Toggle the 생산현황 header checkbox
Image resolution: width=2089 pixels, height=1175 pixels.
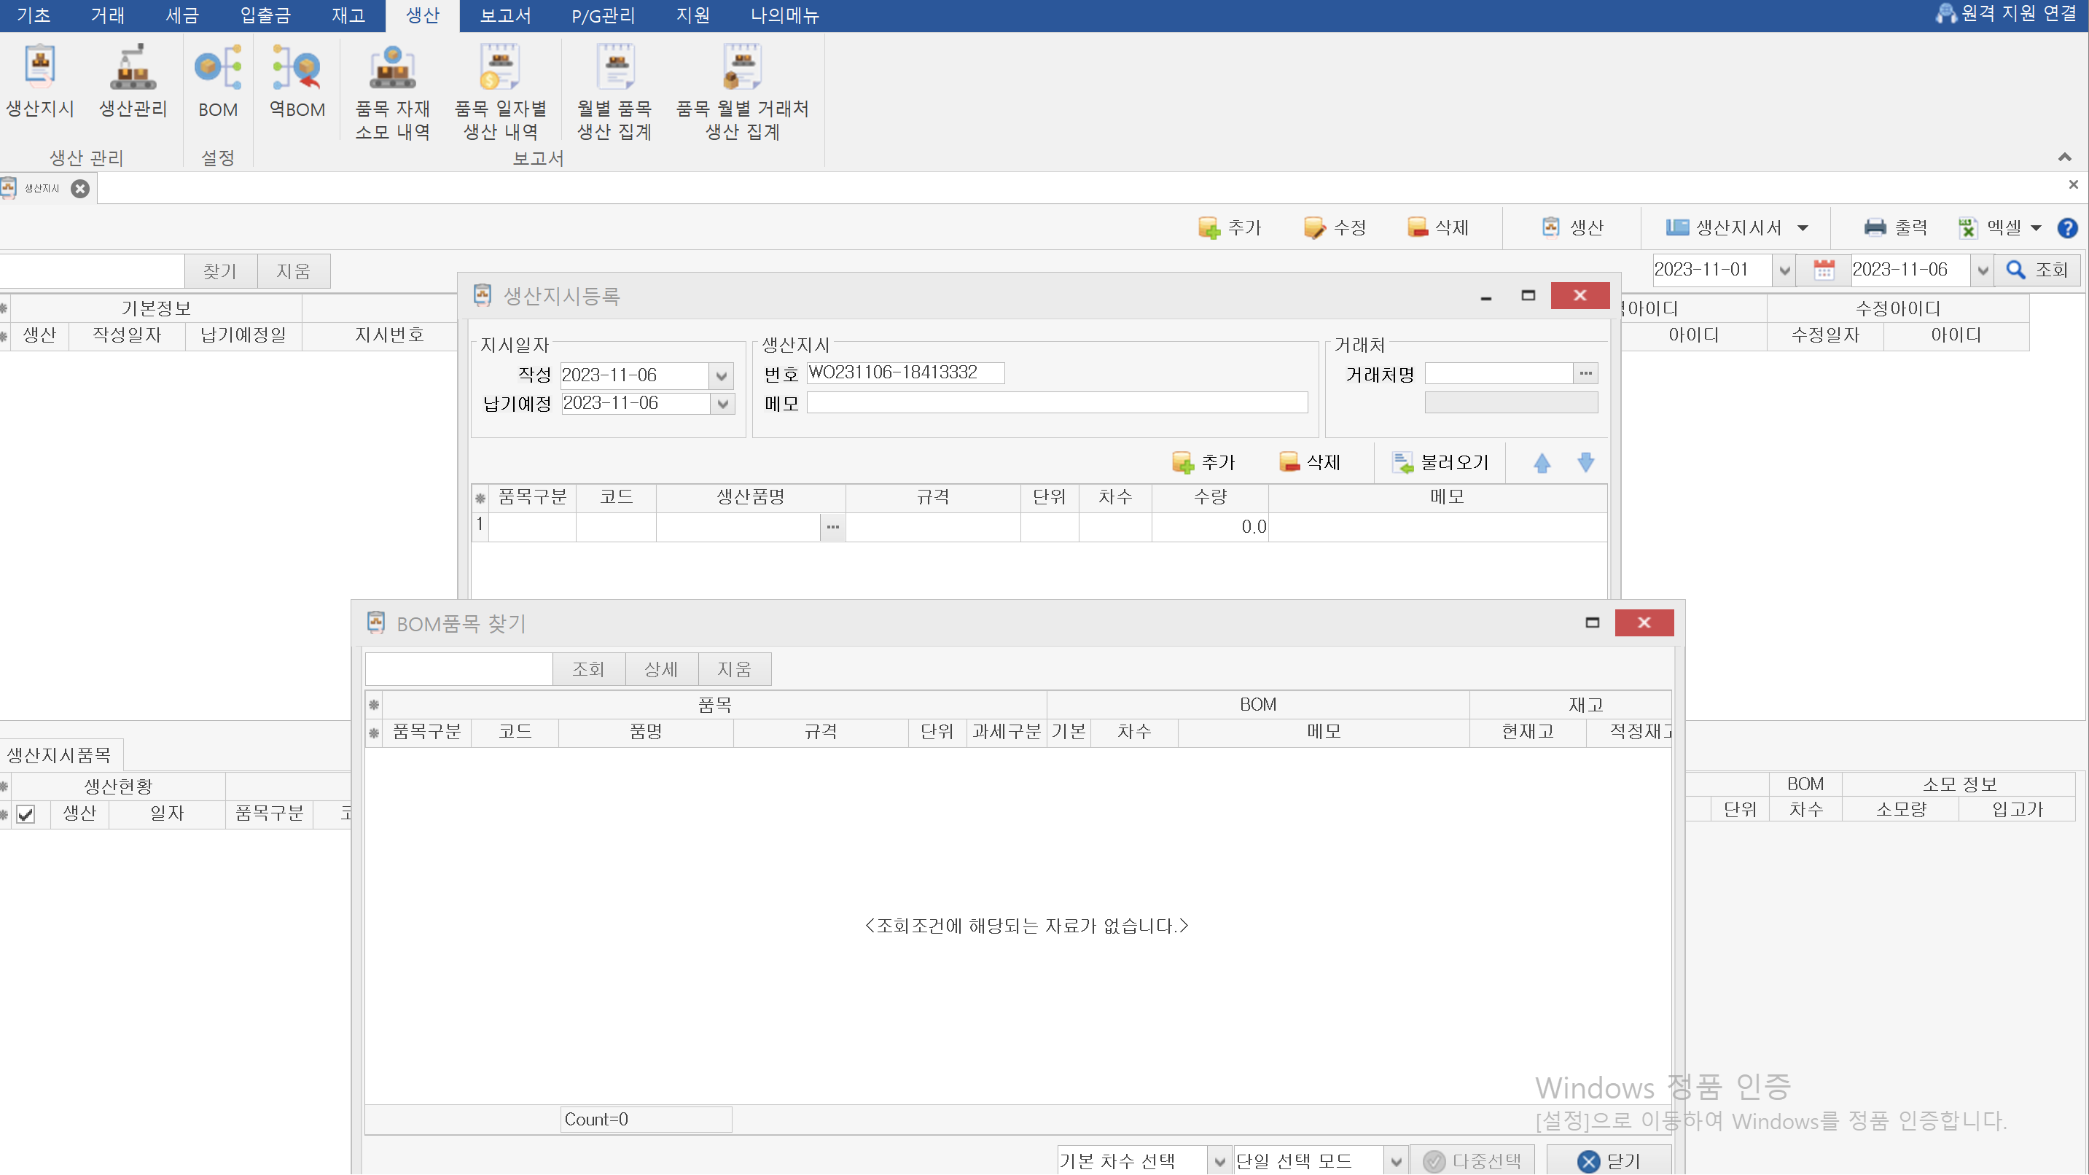point(26,814)
